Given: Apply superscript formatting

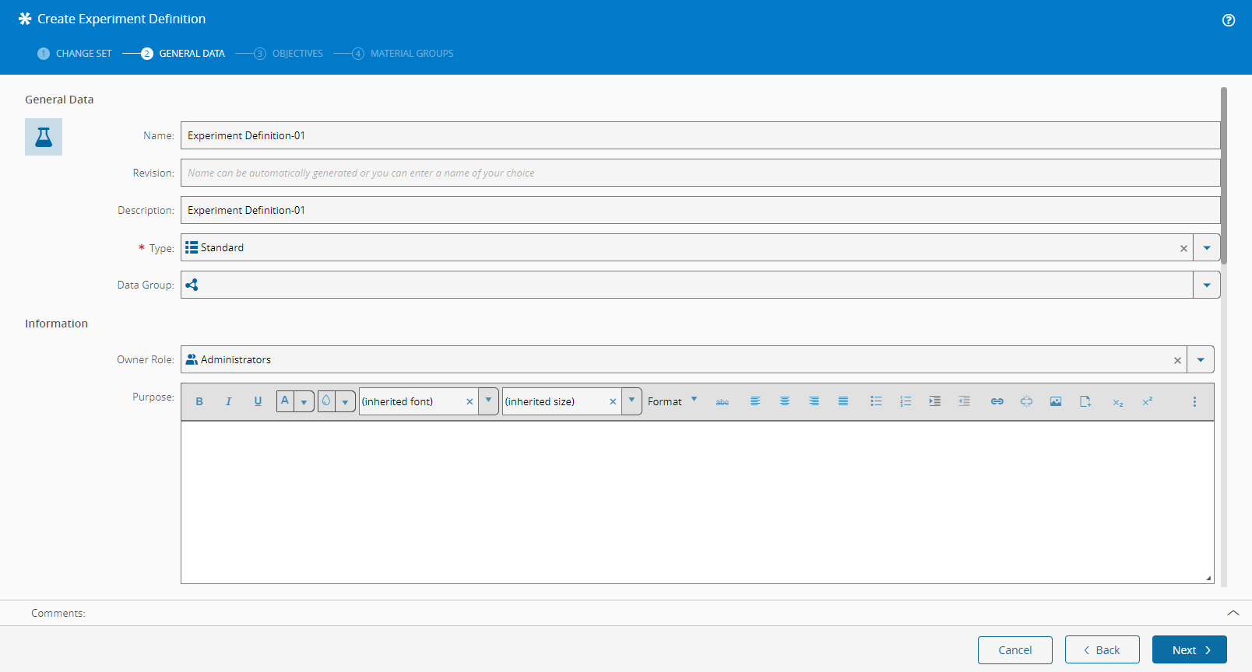Looking at the screenshot, I should click(x=1147, y=401).
